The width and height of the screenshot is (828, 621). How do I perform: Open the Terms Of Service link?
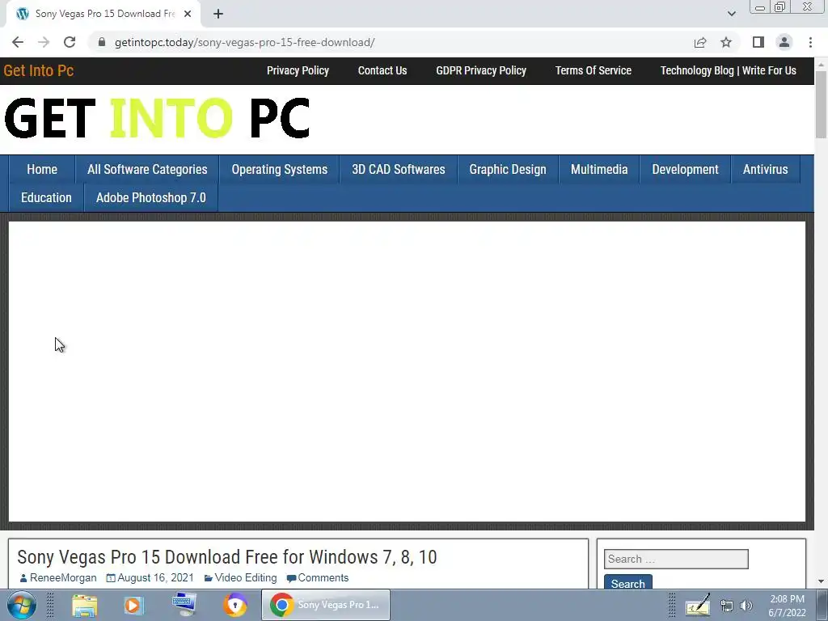click(593, 71)
